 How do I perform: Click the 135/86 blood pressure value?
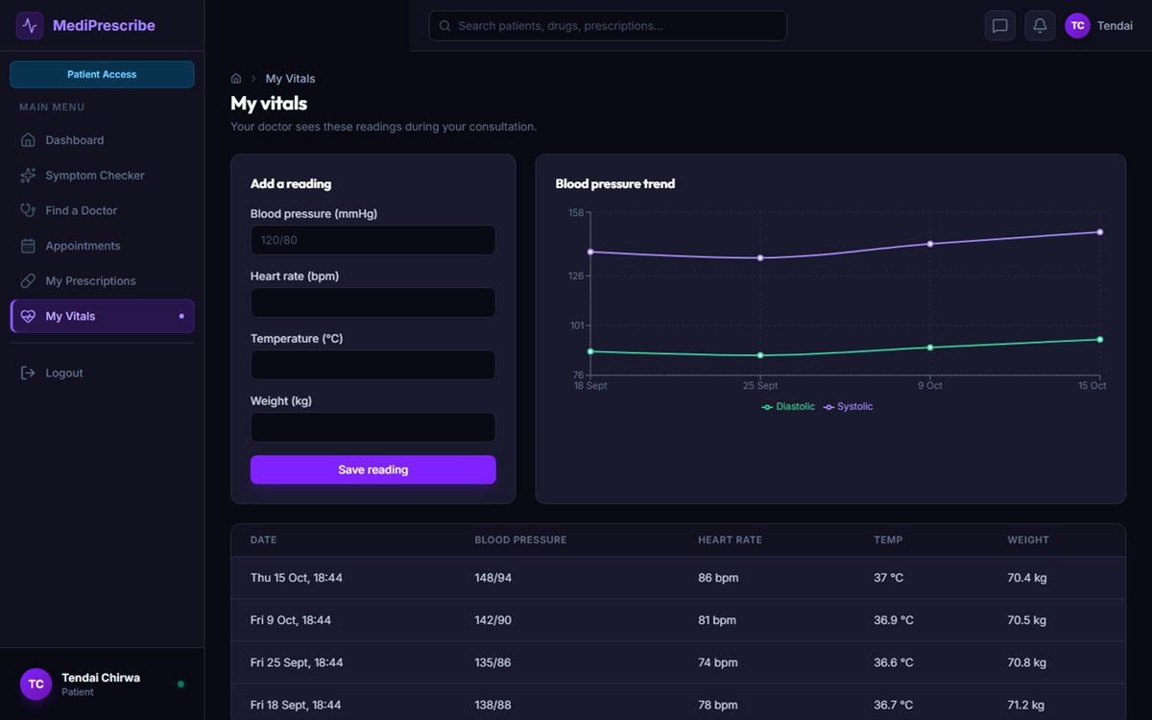(x=493, y=662)
